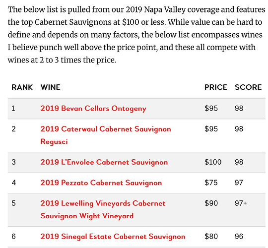Select the 97+ score for Lewelling Vineyards
The width and height of the screenshot is (268, 248).
tap(241, 203)
